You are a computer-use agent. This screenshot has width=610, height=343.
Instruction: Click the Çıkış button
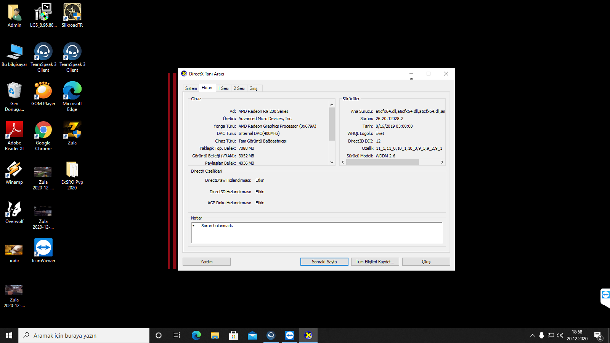coord(426,262)
